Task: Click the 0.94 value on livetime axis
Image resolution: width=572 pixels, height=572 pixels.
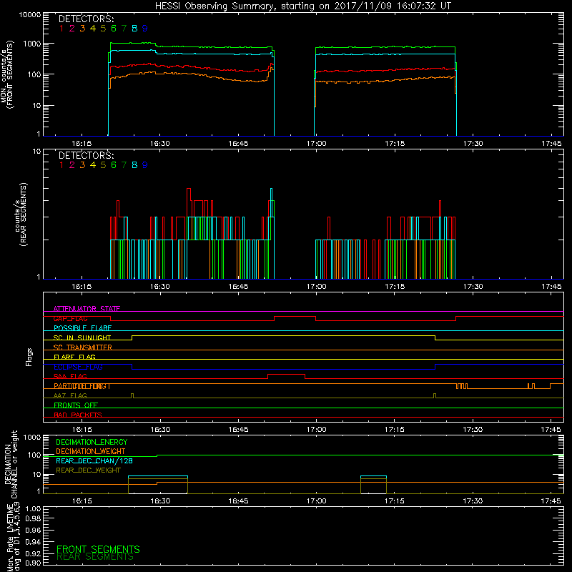Action: pos(33,542)
